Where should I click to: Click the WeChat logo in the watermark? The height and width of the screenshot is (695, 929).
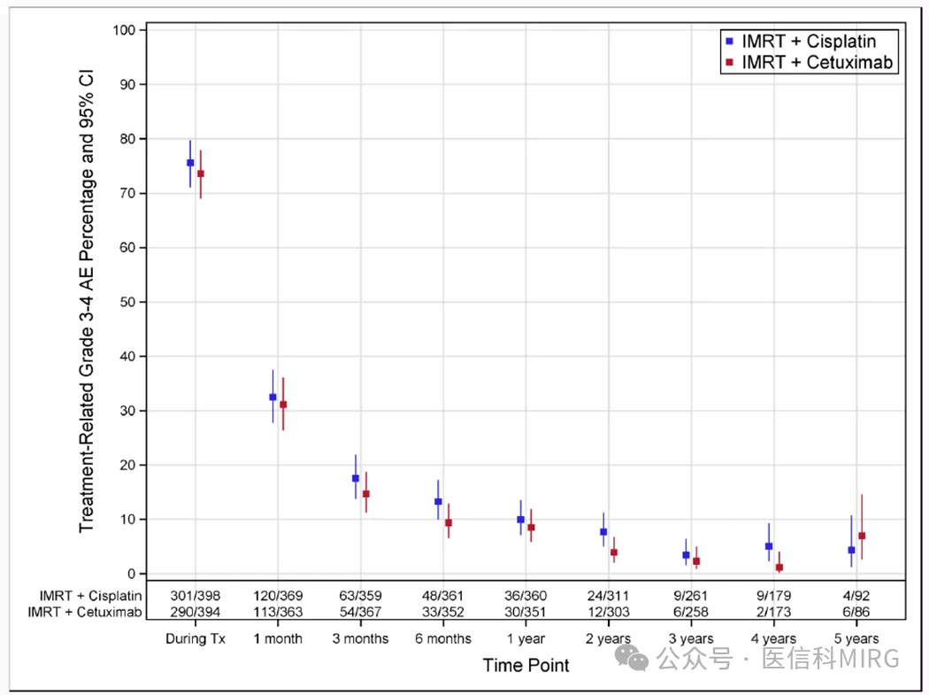pyautogui.click(x=634, y=657)
